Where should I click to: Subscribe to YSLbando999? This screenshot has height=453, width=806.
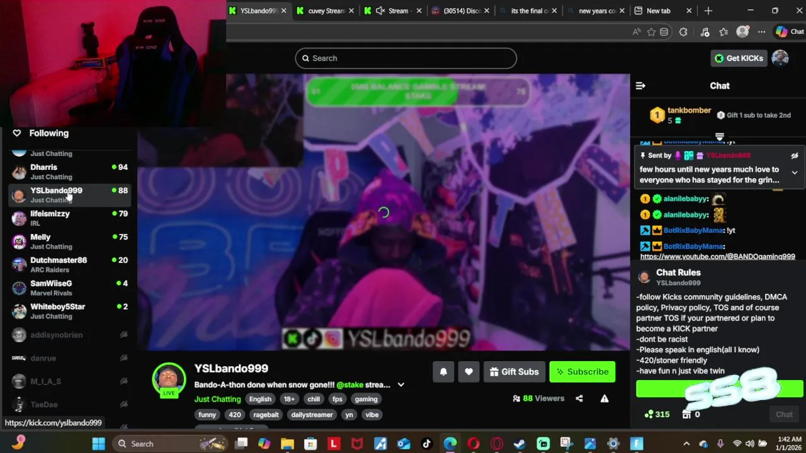pos(582,372)
